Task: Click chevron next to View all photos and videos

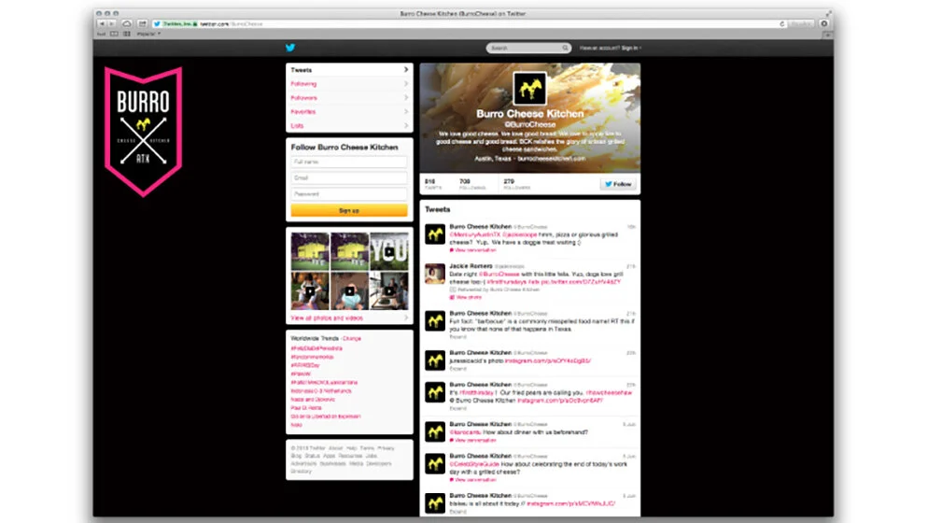Action: click(x=406, y=318)
